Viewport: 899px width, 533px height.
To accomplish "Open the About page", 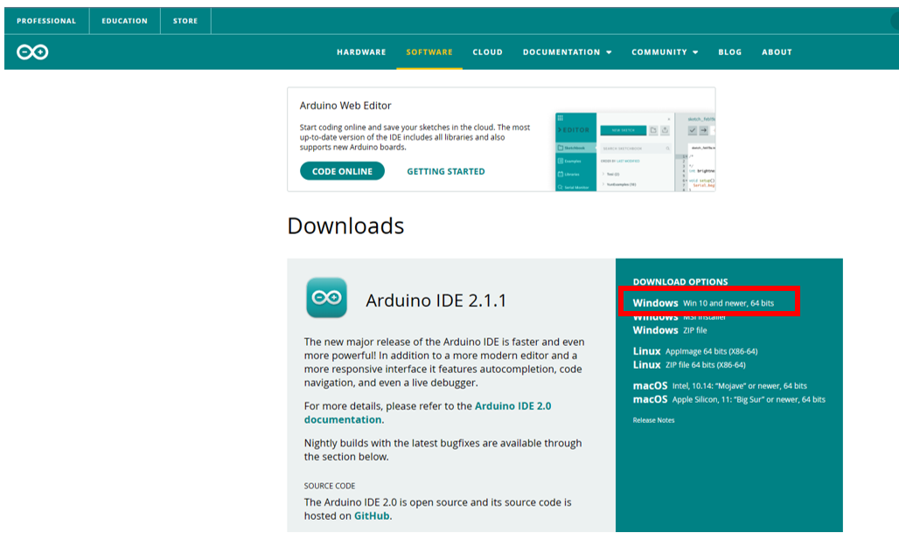I will click(x=777, y=52).
